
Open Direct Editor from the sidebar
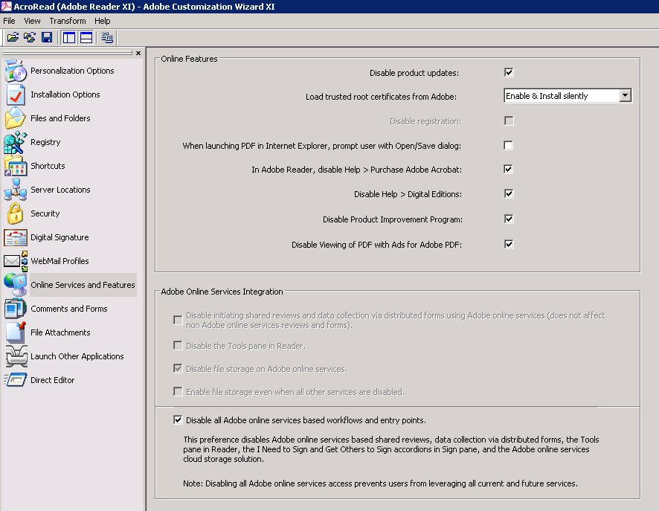(52, 380)
